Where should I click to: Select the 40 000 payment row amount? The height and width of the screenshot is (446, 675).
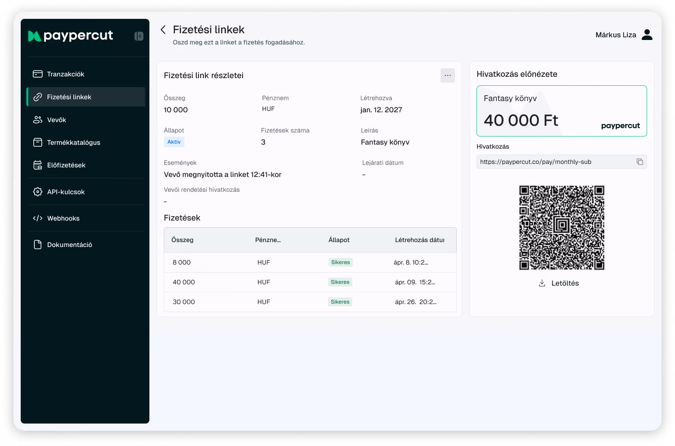pos(184,282)
